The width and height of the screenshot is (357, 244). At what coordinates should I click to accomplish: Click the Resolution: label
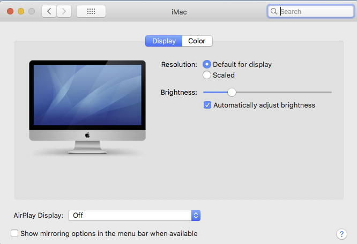[x=179, y=65]
